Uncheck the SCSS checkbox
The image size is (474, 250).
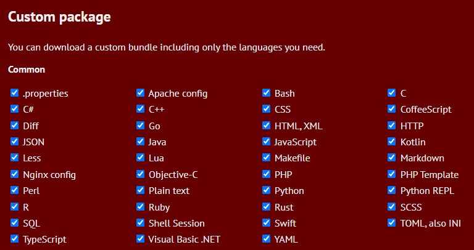[x=392, y=207]
